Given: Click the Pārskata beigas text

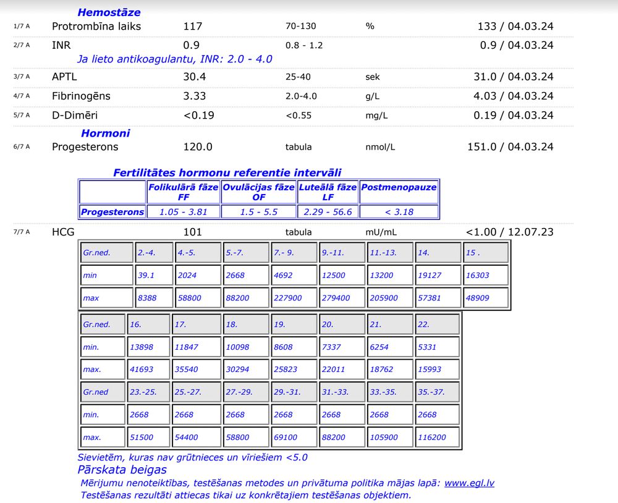Looking at the screenshot, I should point(122,470).
